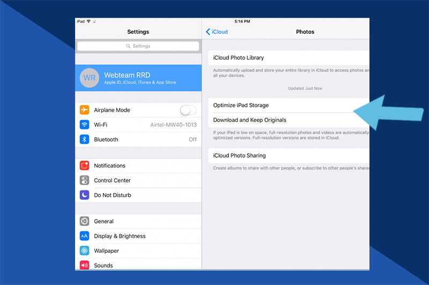Tap the Airtel-MW40-1013 network name
The image size is (429, 285).
(173, 125)
